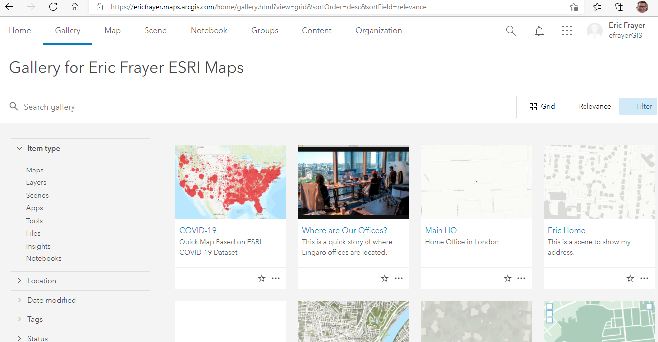Filter by Tools item type
Screen dimensions: 658x342
[35, 221]
